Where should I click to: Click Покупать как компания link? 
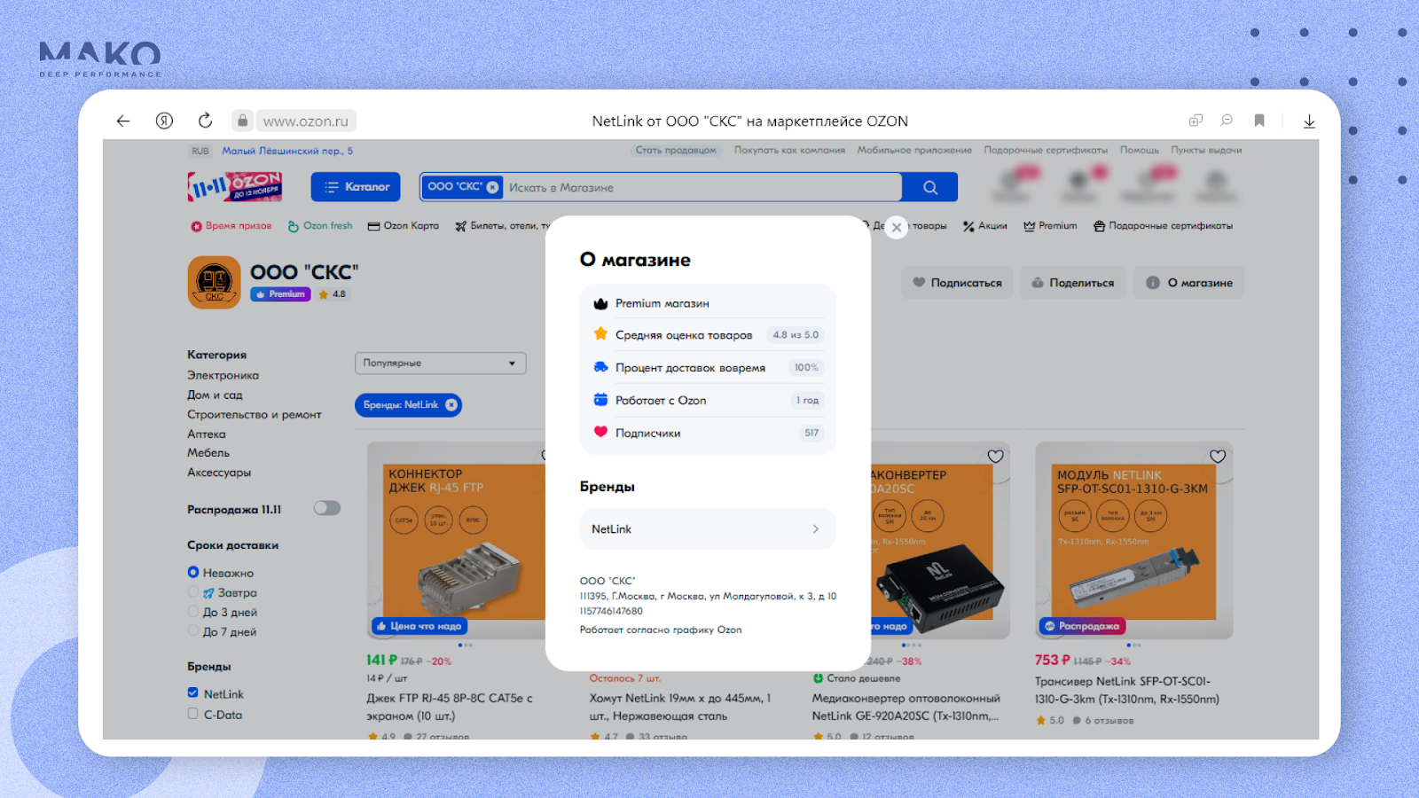pyautogui.click(x=789, y=151)
